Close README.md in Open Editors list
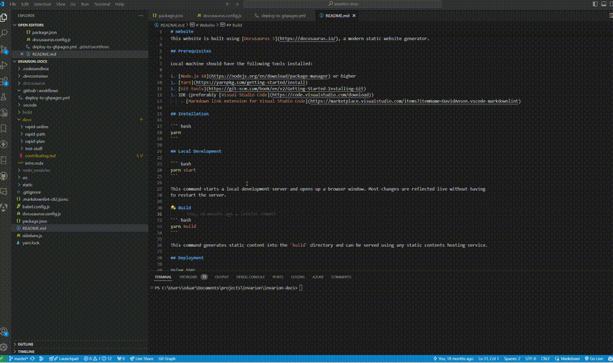This screenshot has height=363, width=613. [x=22, y=54]
